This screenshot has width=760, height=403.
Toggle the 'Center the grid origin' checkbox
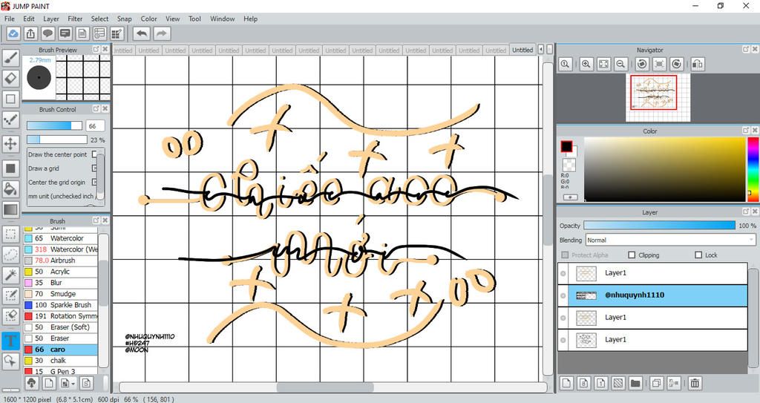click(94, 183)
